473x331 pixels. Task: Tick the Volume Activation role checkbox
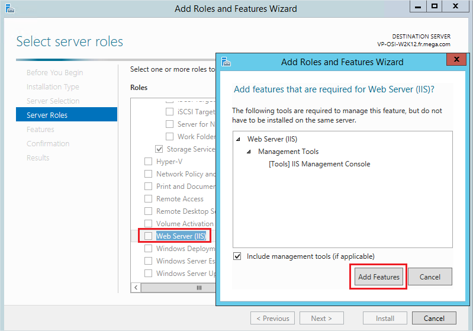(148, 224)
